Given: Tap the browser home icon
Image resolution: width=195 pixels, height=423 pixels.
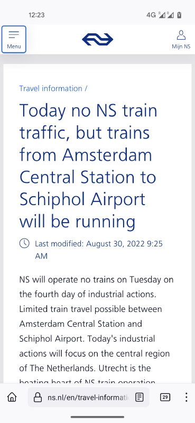Looking at the screenshot, I should [12, 397].
